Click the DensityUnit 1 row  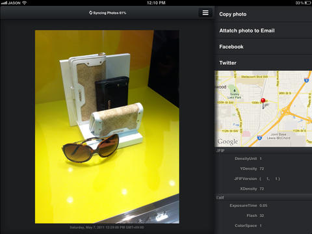[263, 159]
